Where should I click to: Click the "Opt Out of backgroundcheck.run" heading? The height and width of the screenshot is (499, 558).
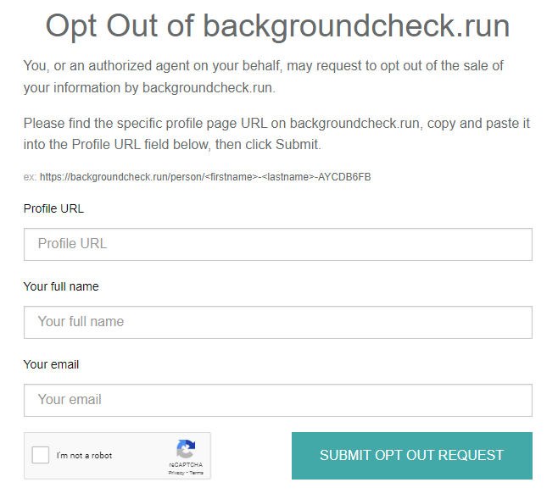(x=277, y=26)
